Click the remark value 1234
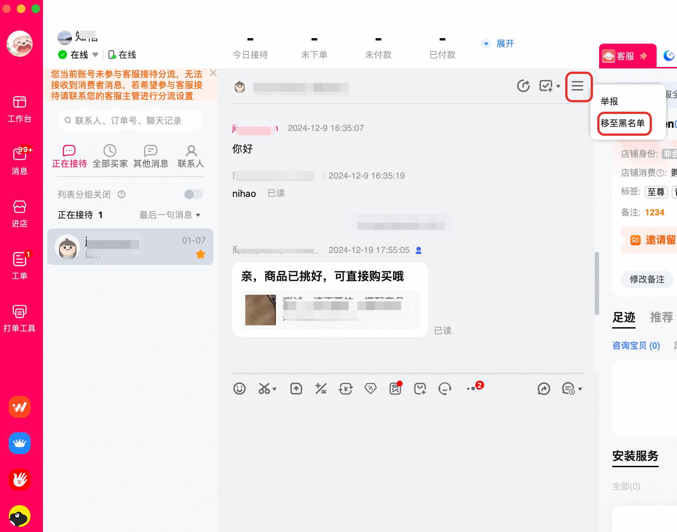677x532 pixels. click(654, 213)
